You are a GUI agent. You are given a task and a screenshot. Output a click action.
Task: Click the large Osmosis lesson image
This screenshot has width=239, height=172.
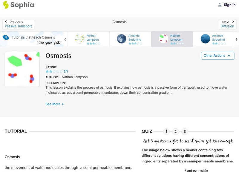22,69
